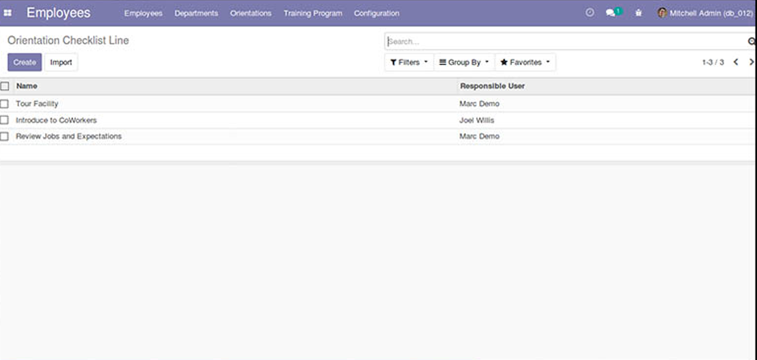
Task: Check Review Jobs and Expectations checkbox
Action: [4, 136]
